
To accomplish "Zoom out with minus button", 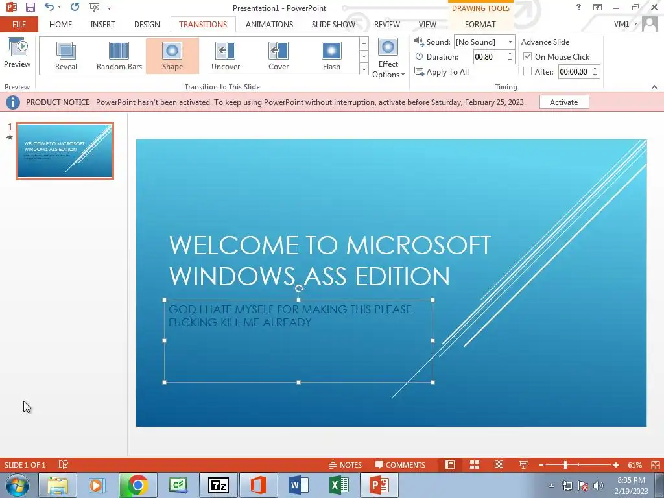I will point(541,465).
